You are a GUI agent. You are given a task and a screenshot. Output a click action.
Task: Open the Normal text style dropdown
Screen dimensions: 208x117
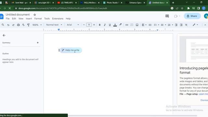[x=54, y=25]
